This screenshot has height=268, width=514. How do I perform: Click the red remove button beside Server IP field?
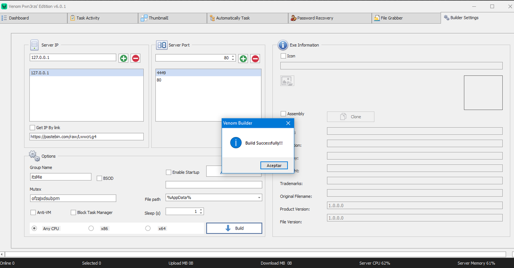pyautogui.click(x=136, y=58)
